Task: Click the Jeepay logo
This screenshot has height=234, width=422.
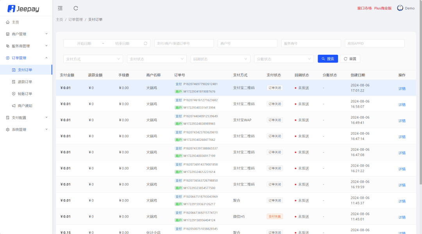Action: [23, 9]
